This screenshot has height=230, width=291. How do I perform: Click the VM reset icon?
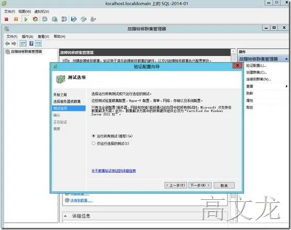35,19
